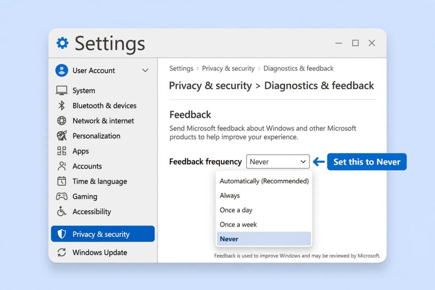Click the Apps grid icon
Image resolution: width=435 pixels, height=290 pixels.
coord(62,151)
